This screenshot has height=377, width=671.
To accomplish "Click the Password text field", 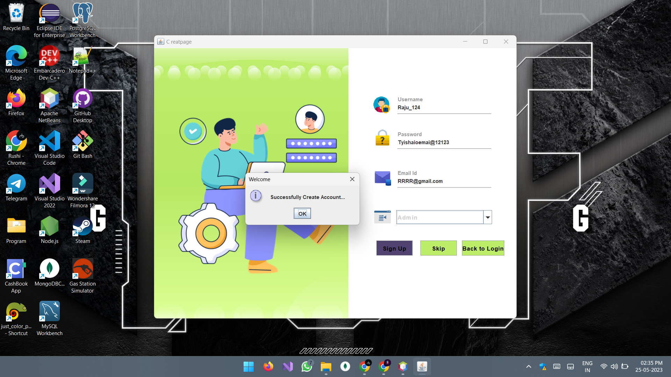I will (x=444, y=142).
